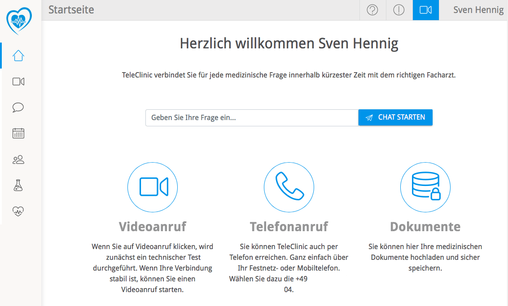508x306 pixels.
Task: Click the large Dokumente database circle icon
Action: click(x=425, y=187)
